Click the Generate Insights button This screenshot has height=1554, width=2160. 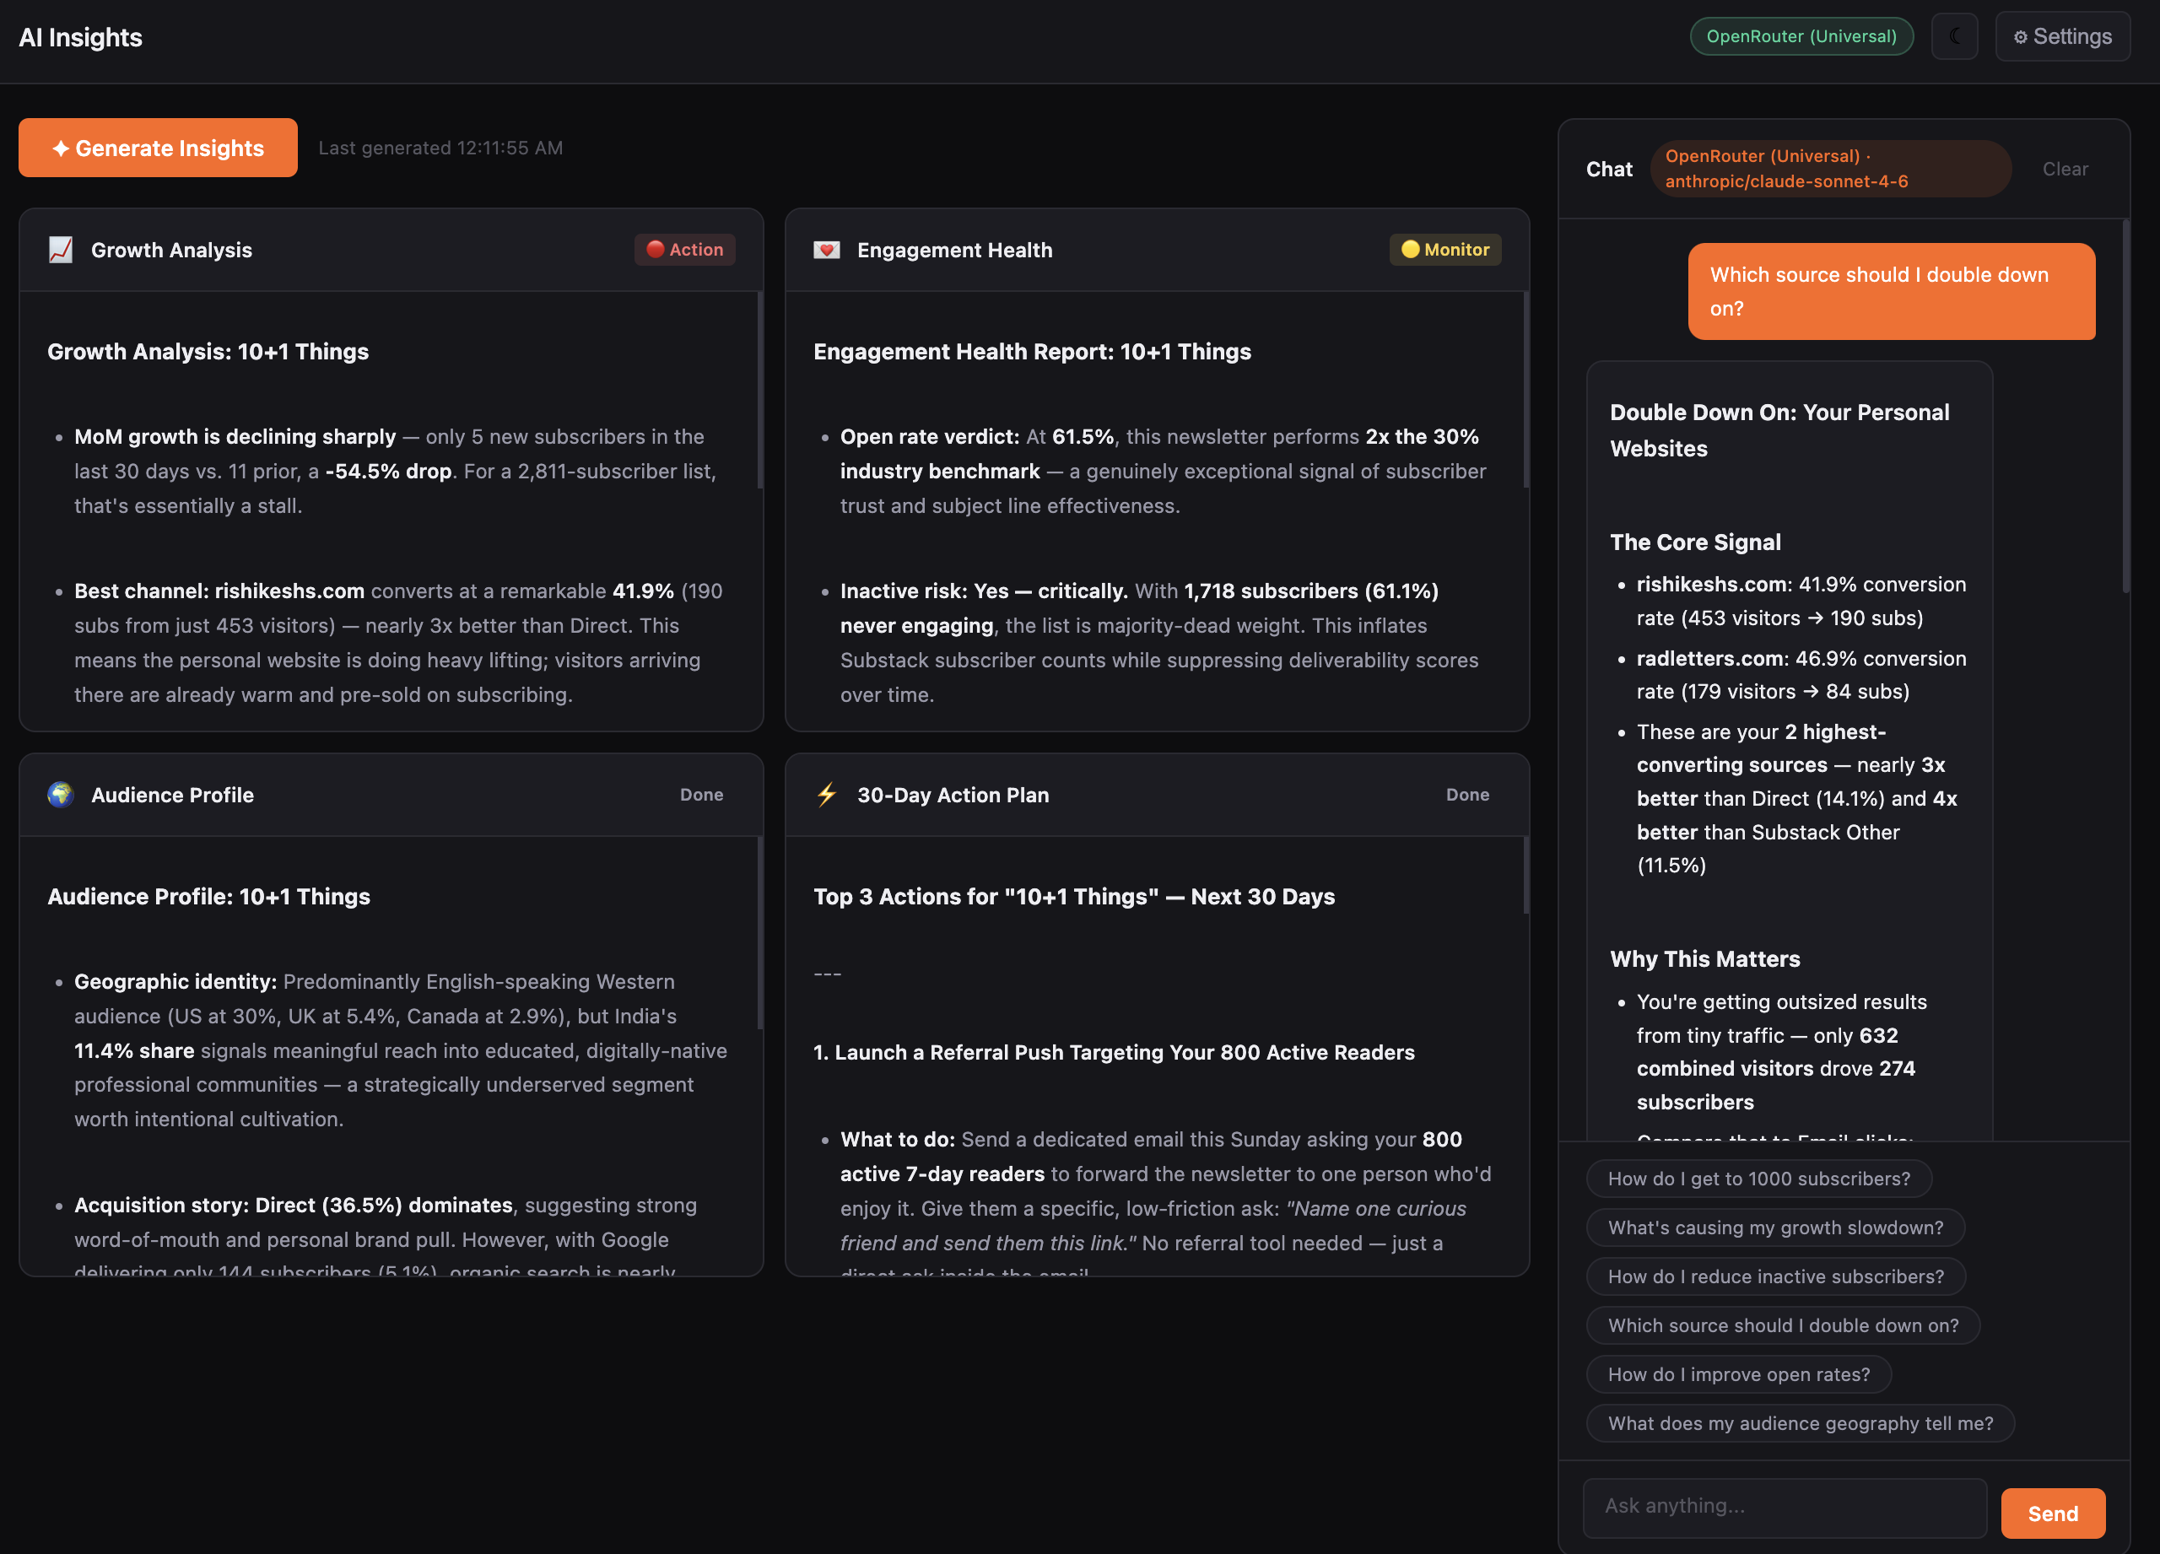click(x=157, y=148)
